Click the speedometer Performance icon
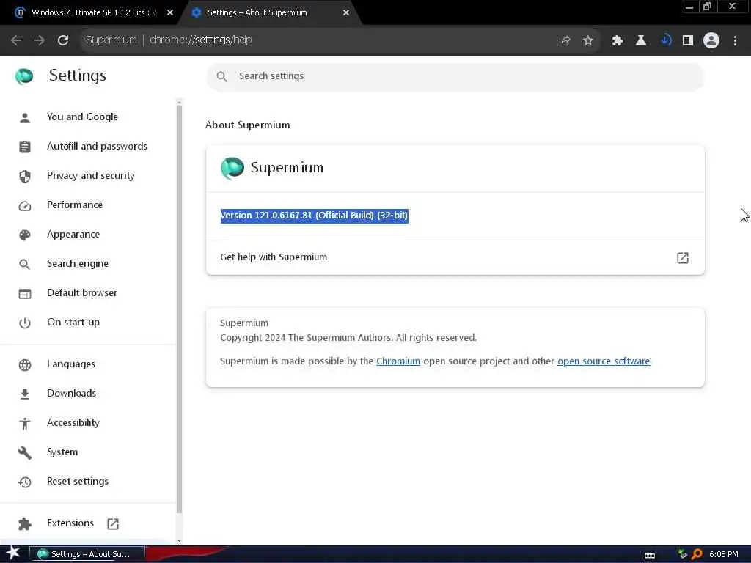 [x=25, y=206]
